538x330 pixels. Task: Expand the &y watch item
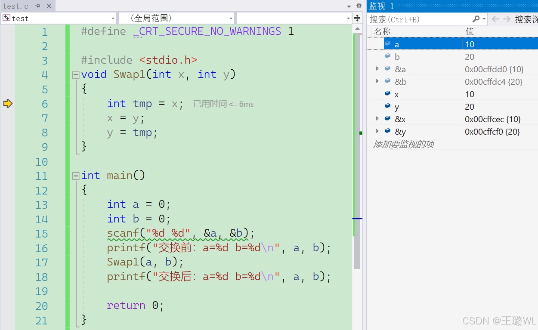point(377,131)
